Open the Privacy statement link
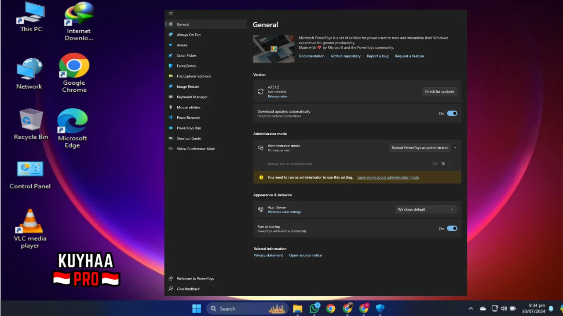Image resolution: width=563 pixels, height=316 pixels. 268,255
